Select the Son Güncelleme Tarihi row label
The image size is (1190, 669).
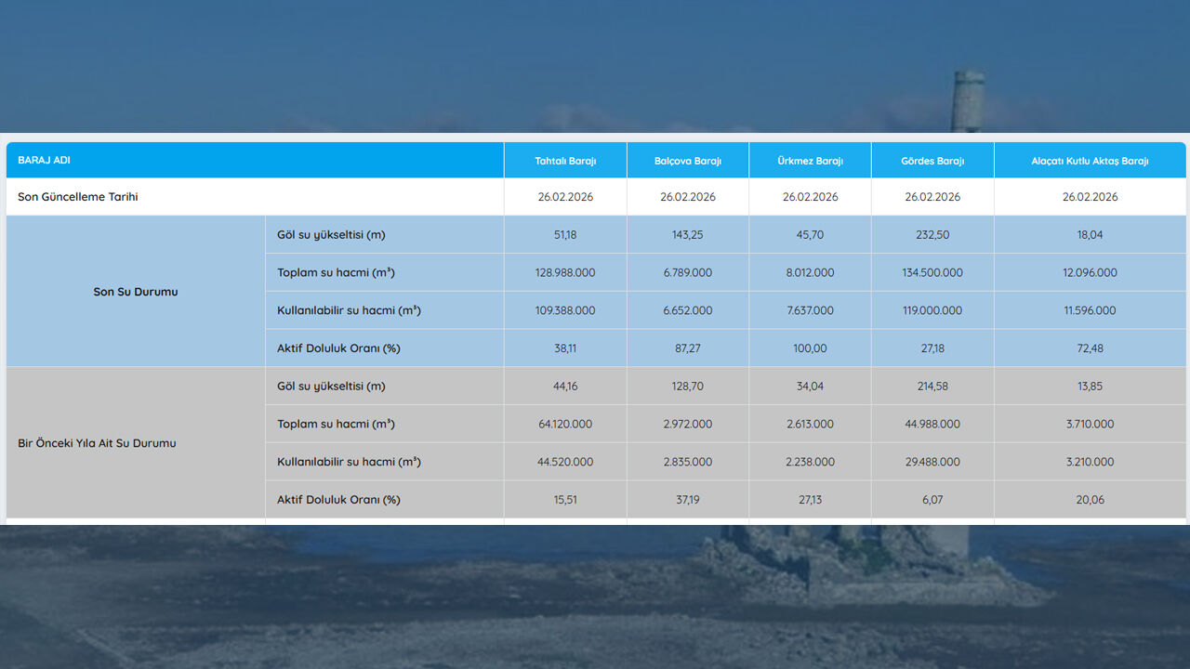coord(78,197)
